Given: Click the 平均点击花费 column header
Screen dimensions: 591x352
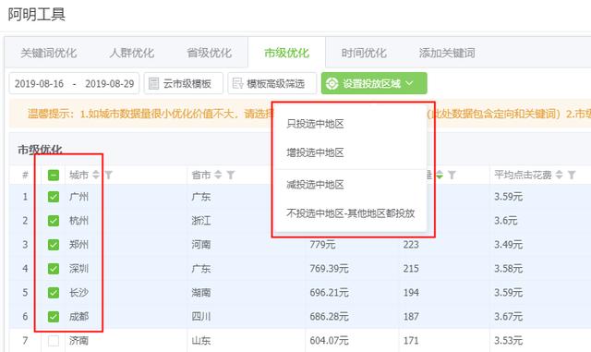Looking at the screenshot, I should [x=523, y=175].
